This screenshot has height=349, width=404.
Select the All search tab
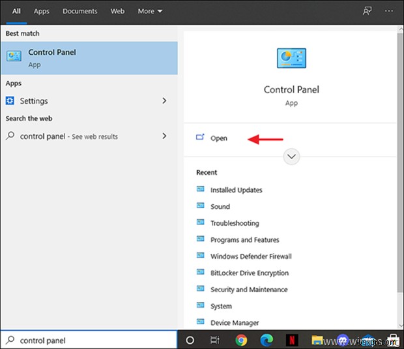pyautogui.click(x=16, y=11)
